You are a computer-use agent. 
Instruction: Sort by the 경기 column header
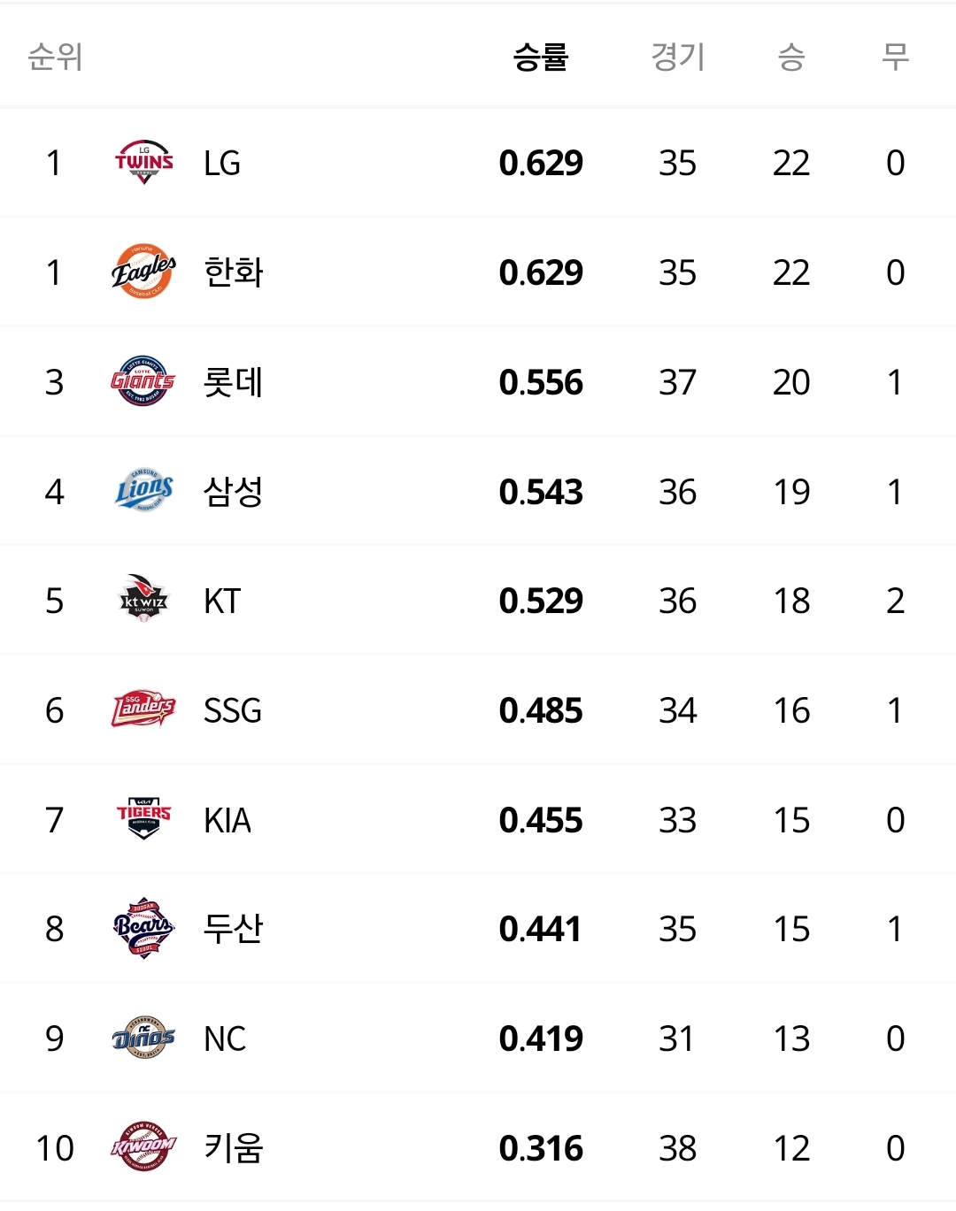pyautogui.click(x=678, y=57)
